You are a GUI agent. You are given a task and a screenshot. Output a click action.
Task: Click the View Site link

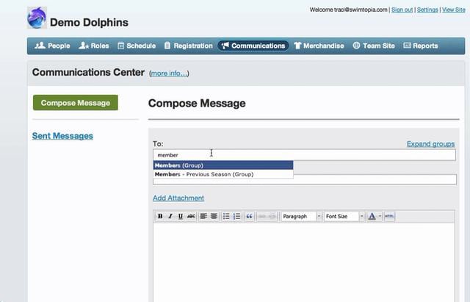coord(454,10)
